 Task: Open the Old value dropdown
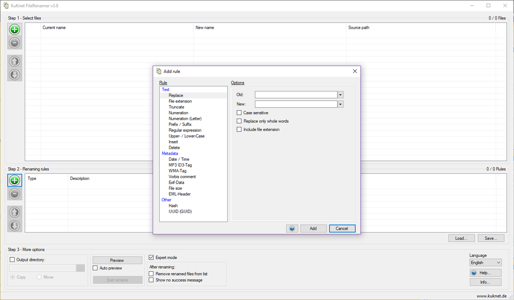[x=340, y=95]
